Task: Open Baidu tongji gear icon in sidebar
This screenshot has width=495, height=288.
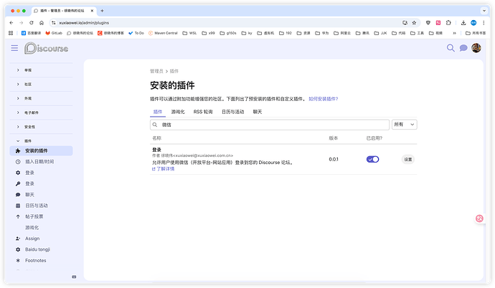Action: [x=18, y=249]
